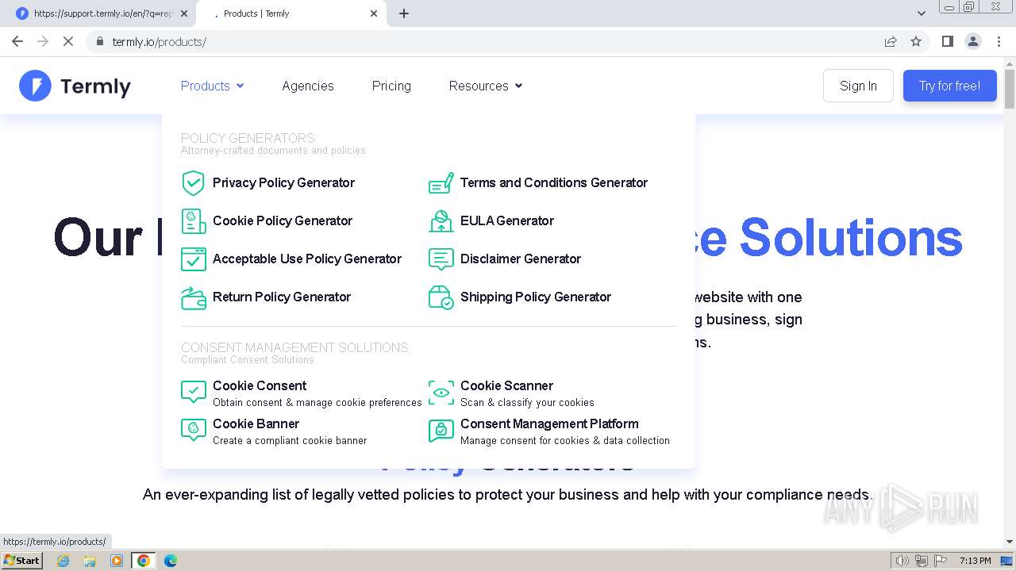Bookmark this page with the star icon
Viewport: 1016px width, 571px height.
click(916, 41)
